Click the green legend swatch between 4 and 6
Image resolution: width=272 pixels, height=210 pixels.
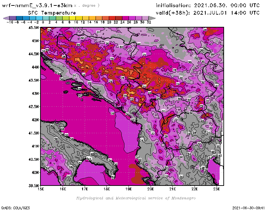coord(59,18)
